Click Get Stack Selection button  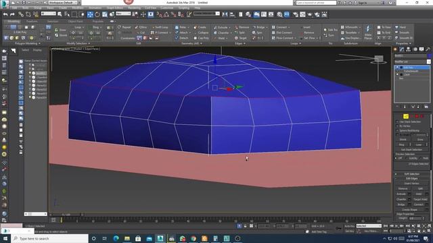click(411, 150)
